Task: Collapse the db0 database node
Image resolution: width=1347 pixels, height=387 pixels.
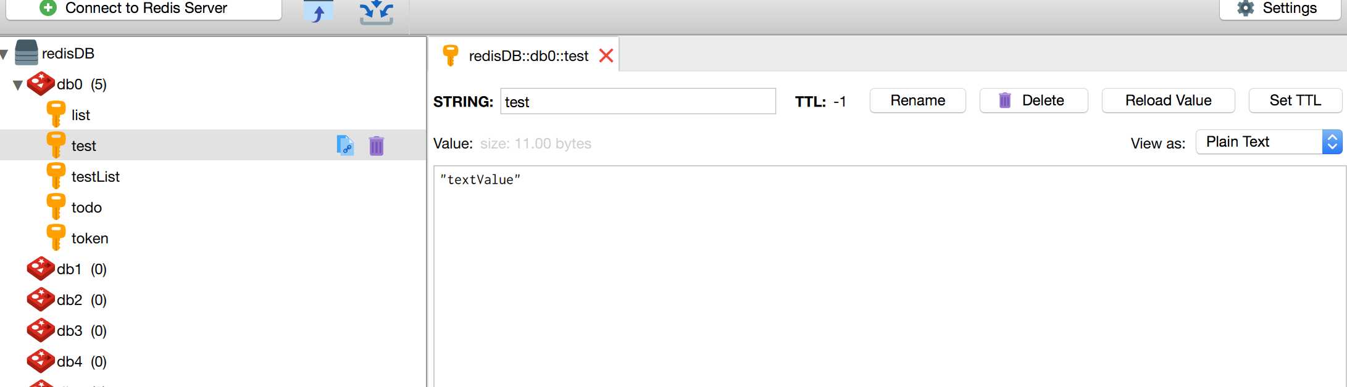Action: (18, 85)
